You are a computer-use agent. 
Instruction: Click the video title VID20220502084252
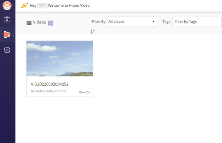50,84
